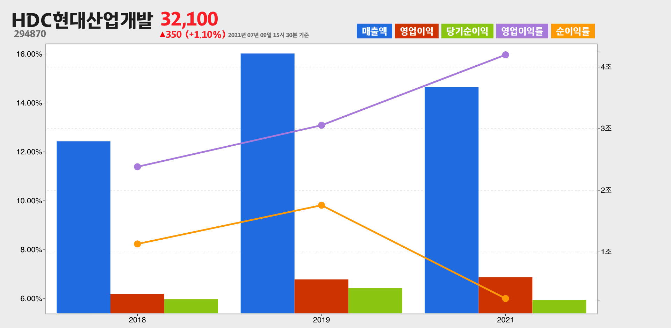The image size is (671, 328).
Task: Click the 14.00% axis label
Action: [x=29, y=103]
